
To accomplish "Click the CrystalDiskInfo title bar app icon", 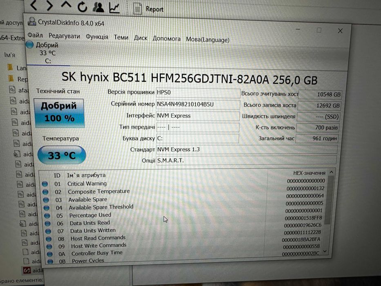I will pyautogui.click(x=32, y=22).
